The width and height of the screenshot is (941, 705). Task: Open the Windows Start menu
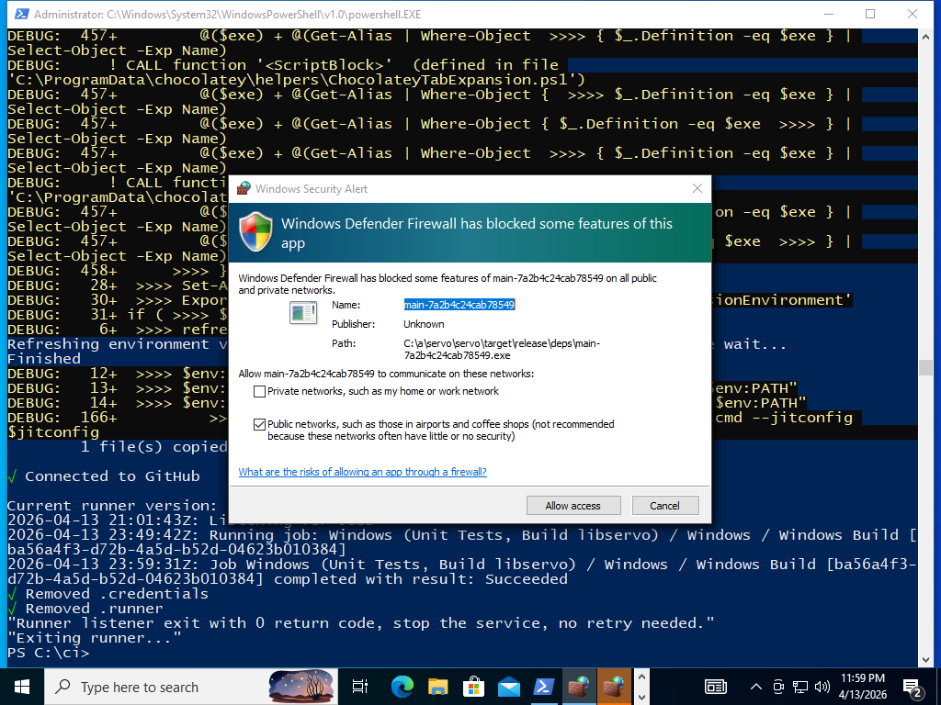pyautogui.click(x=21, y=687)
